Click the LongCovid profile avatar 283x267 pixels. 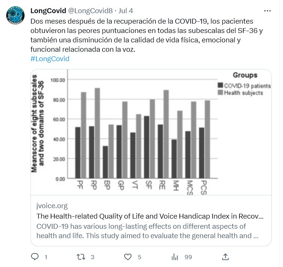15,15
